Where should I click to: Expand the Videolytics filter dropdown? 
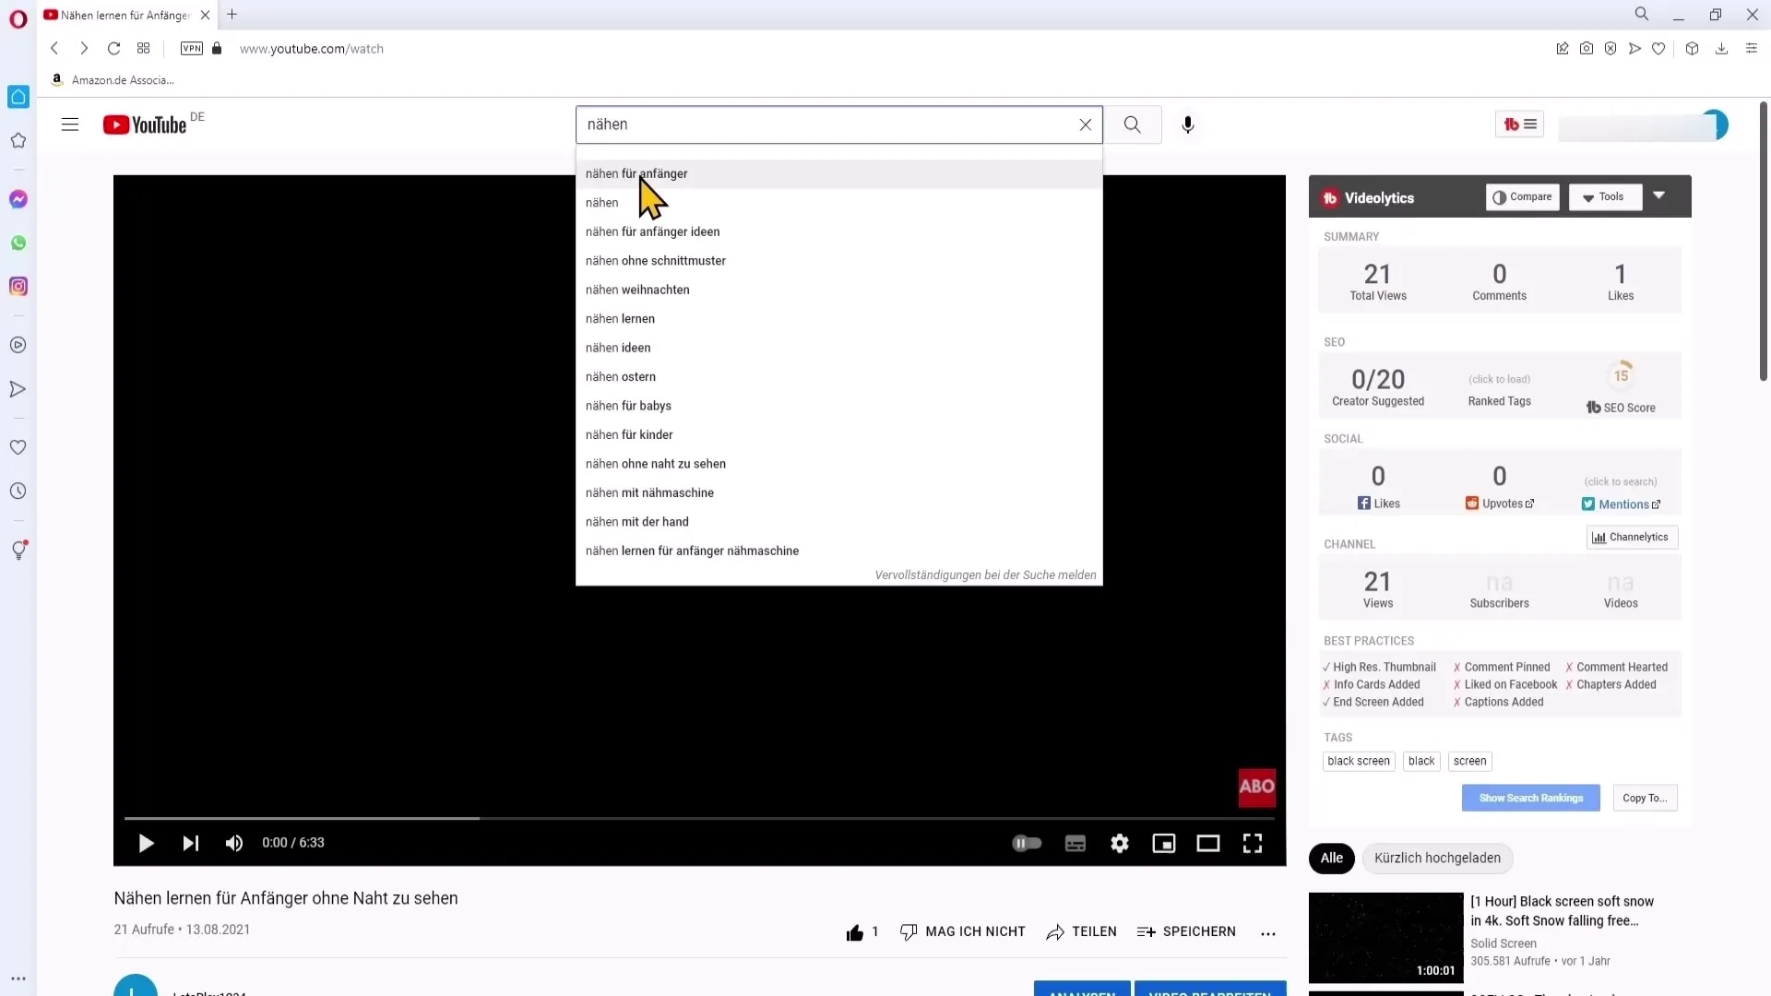tap(1661, 196)
